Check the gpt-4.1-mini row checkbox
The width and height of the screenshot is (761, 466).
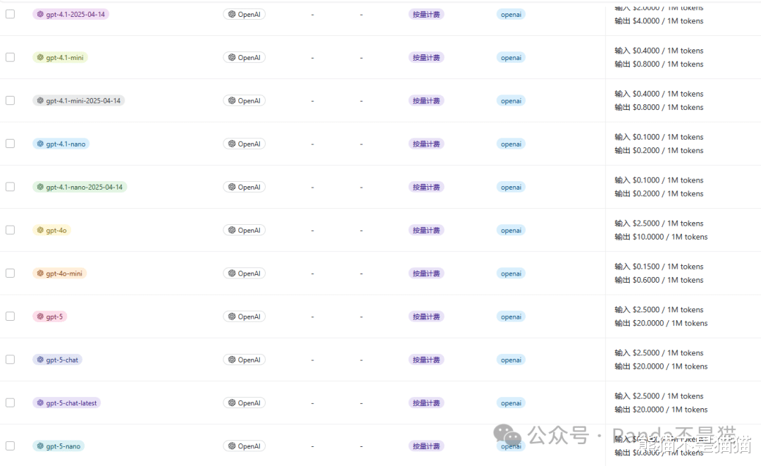[x=10, y=57]
